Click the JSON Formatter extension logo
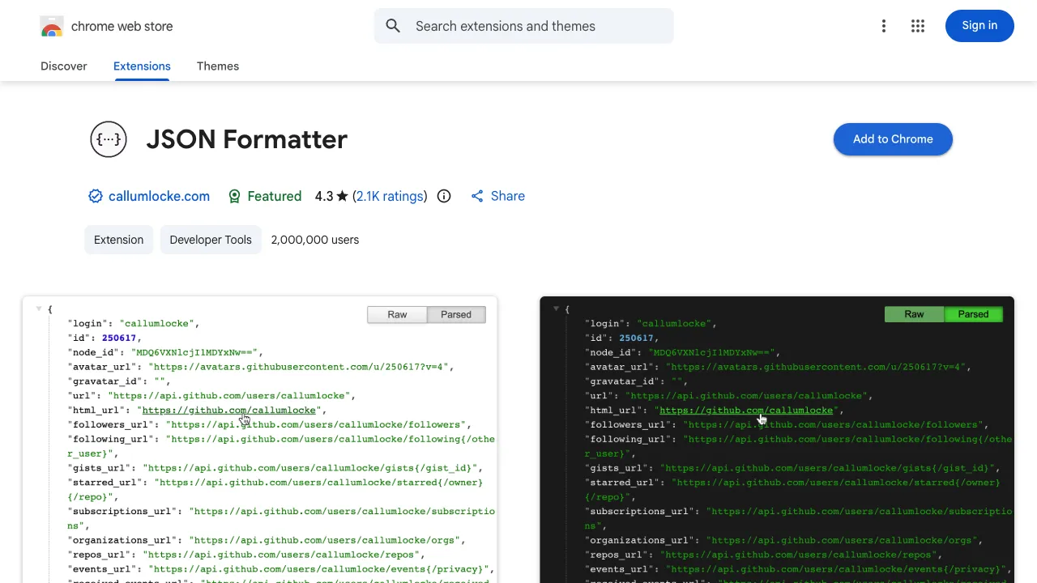The height and width of the screenshot is (583, 1037). 109,139
